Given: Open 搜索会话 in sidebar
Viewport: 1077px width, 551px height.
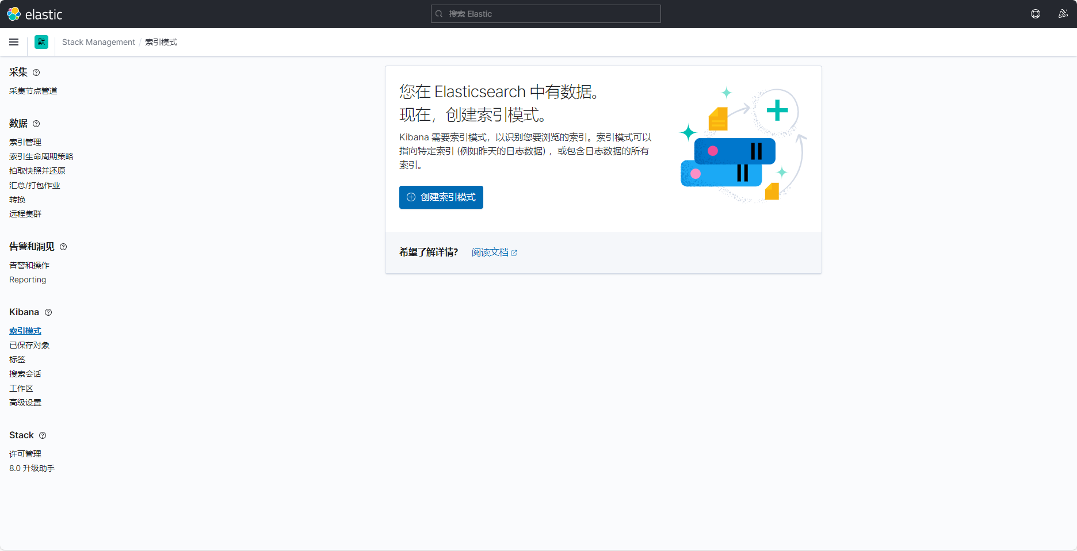Looking at the screenshot, I should (x=25, y=374).
